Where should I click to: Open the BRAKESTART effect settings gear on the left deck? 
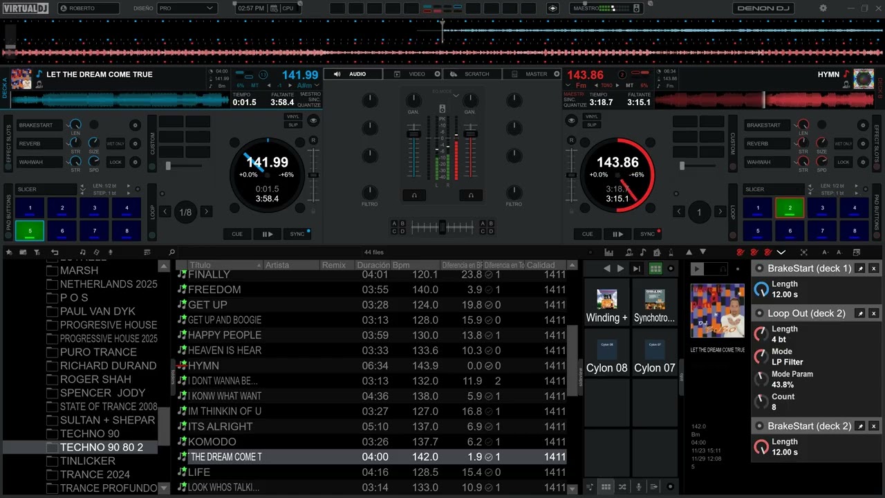pos(135,125)
